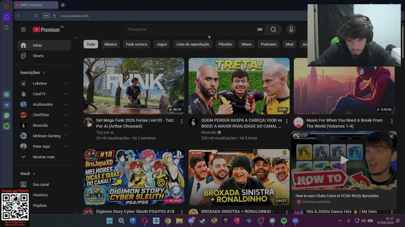Open the on-screen keyboard in search box

[260, 29]
